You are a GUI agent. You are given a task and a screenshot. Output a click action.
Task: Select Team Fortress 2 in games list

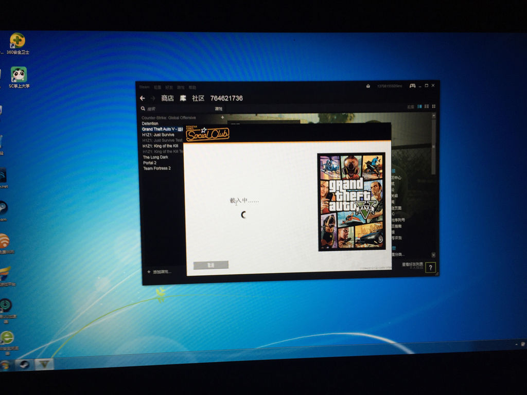157,168
